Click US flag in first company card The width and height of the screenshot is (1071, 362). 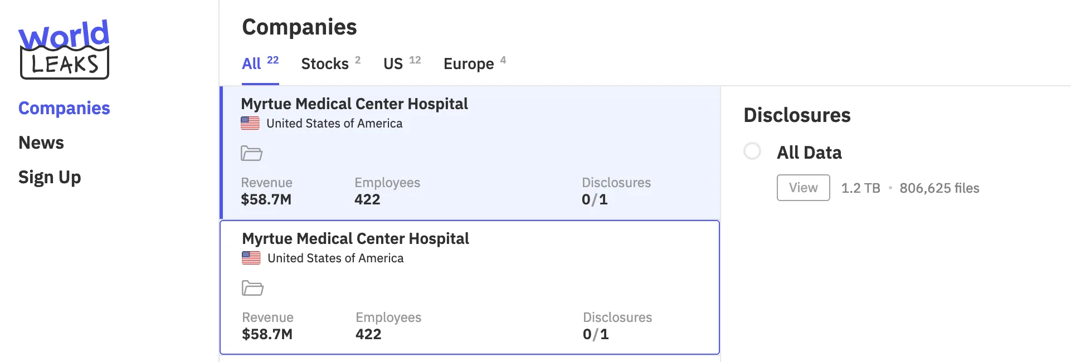[x=250, y=123]
